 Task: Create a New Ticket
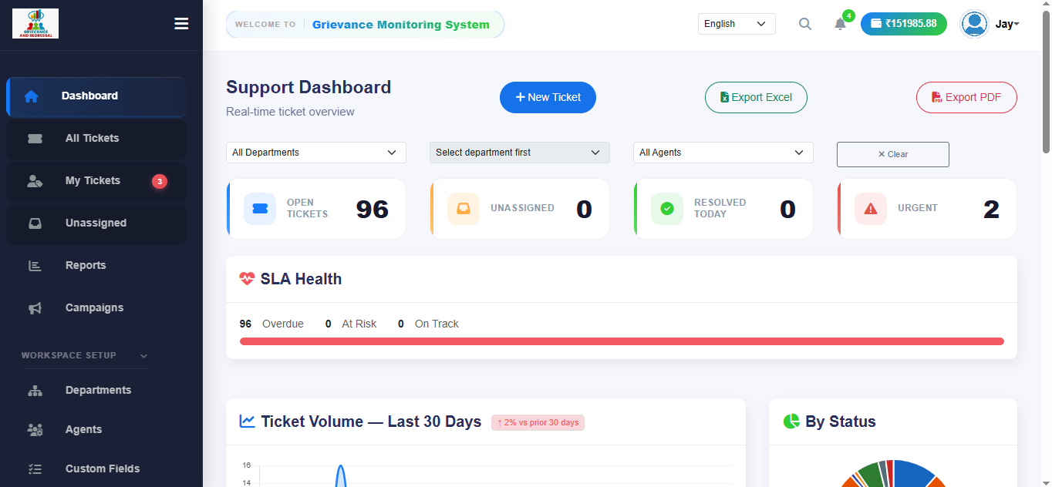[548, 97]
